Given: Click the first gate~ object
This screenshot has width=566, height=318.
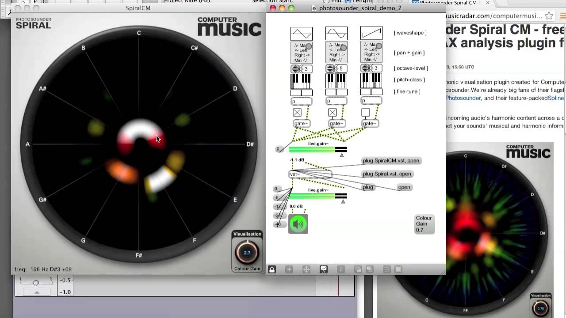Looking at the screenshot, I should tap(301, 124).
